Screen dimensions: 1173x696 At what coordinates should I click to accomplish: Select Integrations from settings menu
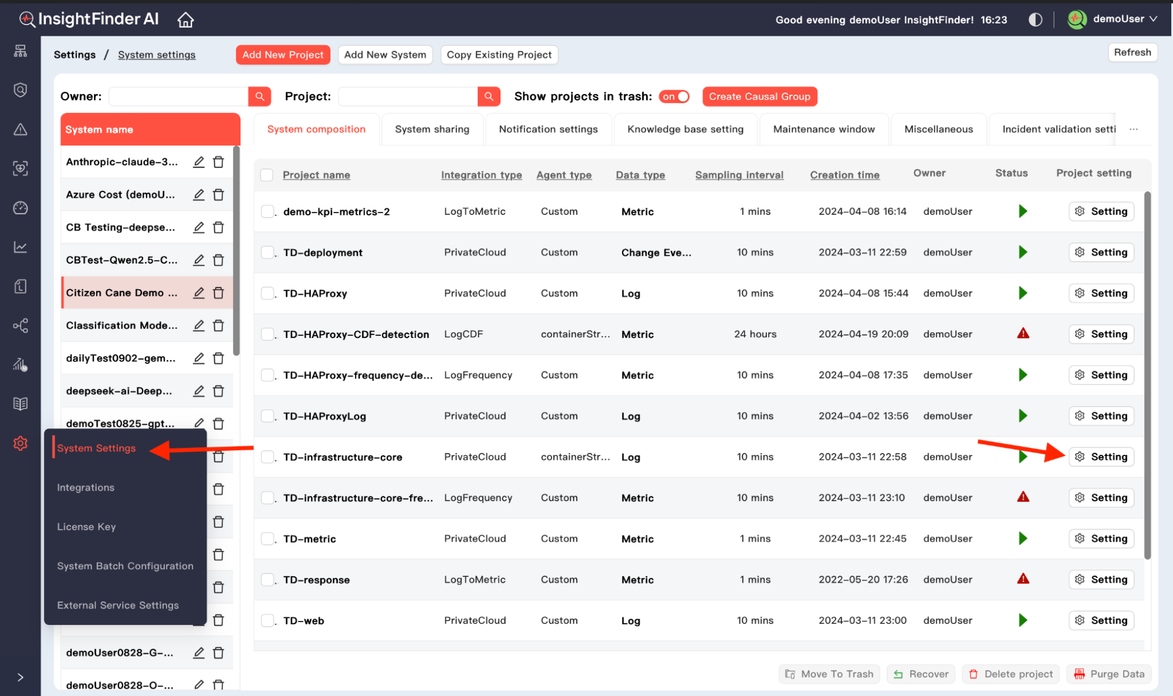point(86,488)
